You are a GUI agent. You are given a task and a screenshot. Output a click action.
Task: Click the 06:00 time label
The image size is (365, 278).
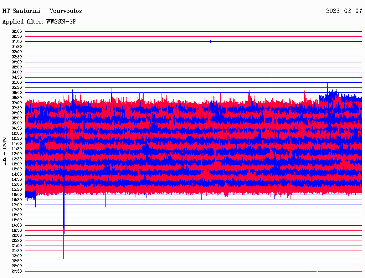point(17,93)
